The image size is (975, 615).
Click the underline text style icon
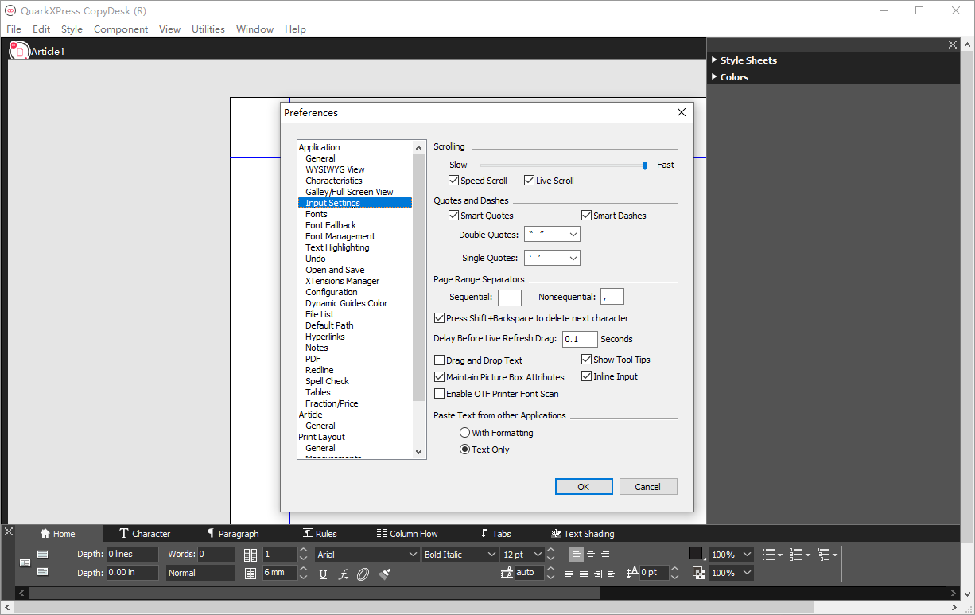pyautogui.click(x=323, y=574)
